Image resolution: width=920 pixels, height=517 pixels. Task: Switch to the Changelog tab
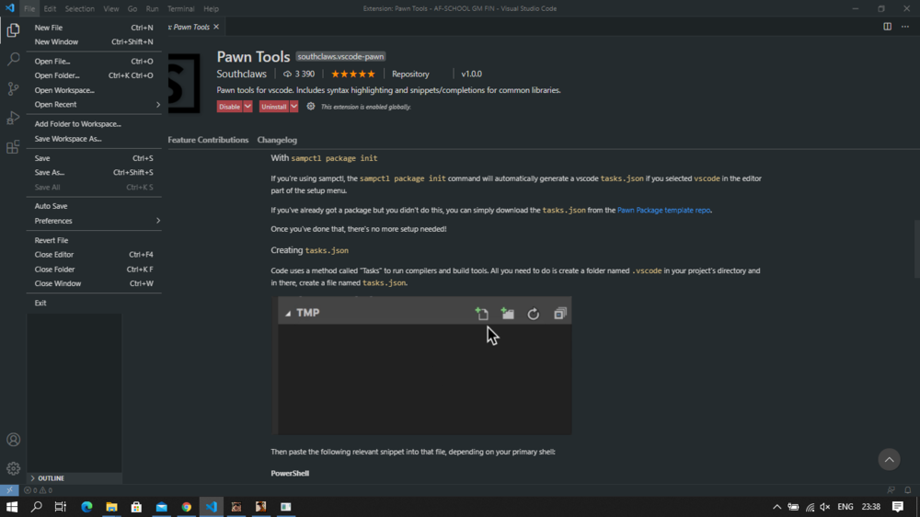tap(277, 140)
